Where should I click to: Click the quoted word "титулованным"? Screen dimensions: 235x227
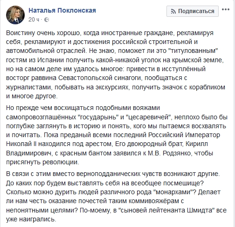click(x=193, y=51)
